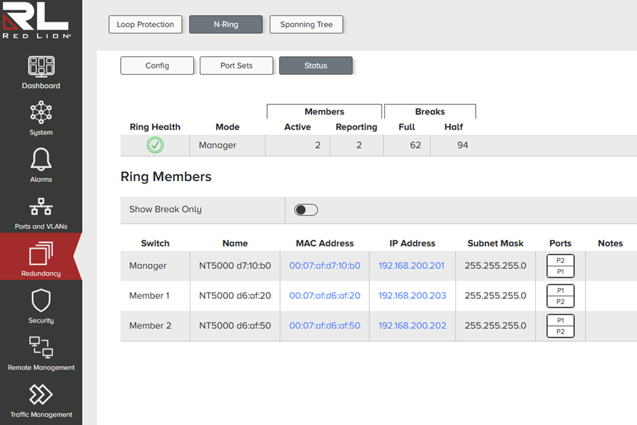Click Manager MAC address 00:07:af:d7:10:b0
This screenshot has height=425, width=637.
click(x=325, y=266)
